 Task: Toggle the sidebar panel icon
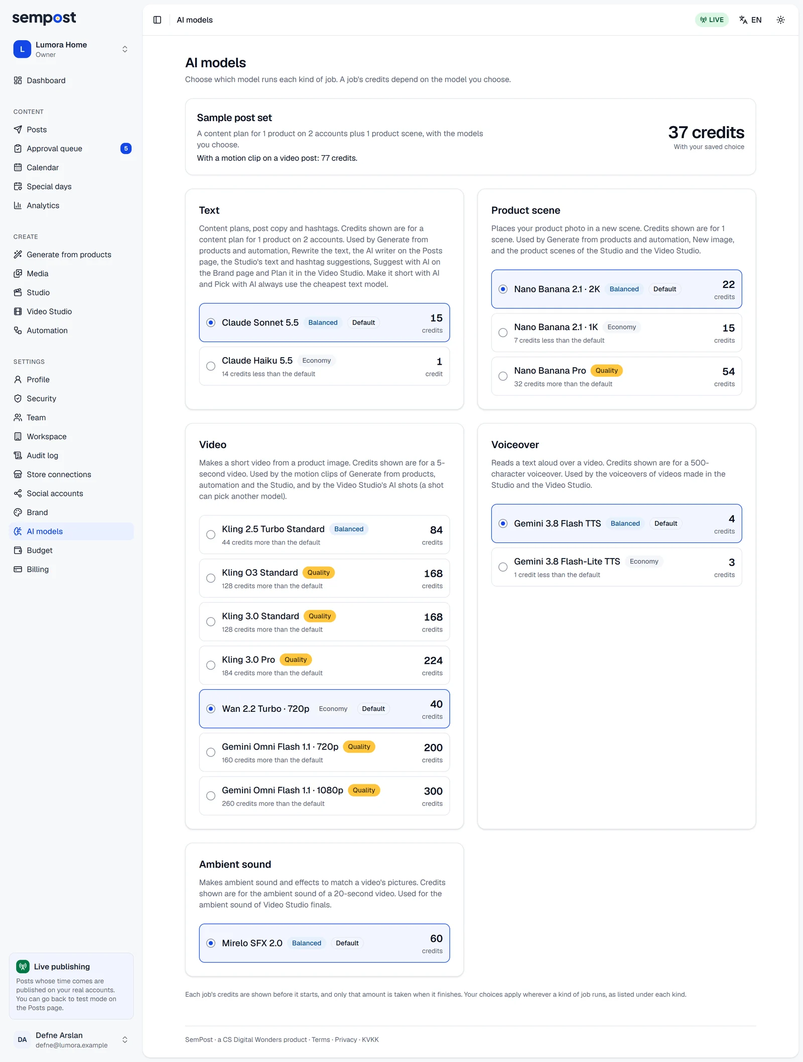[157, 20]
